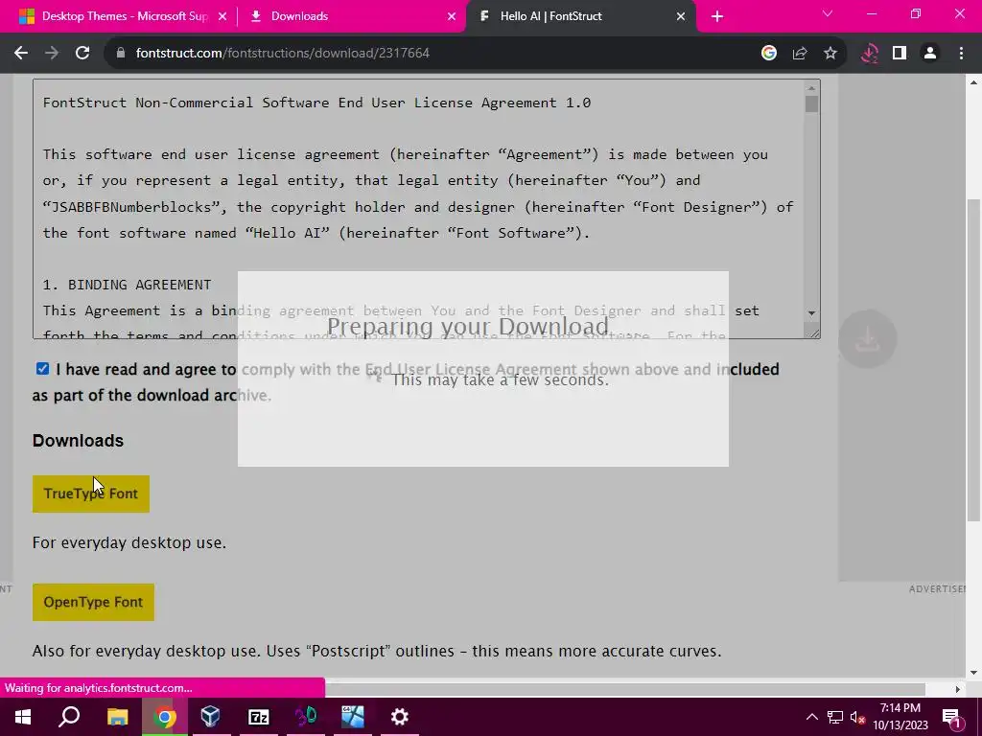
Task: Click the horizontal scrollbar right arrow
Action: coord(958,689)
